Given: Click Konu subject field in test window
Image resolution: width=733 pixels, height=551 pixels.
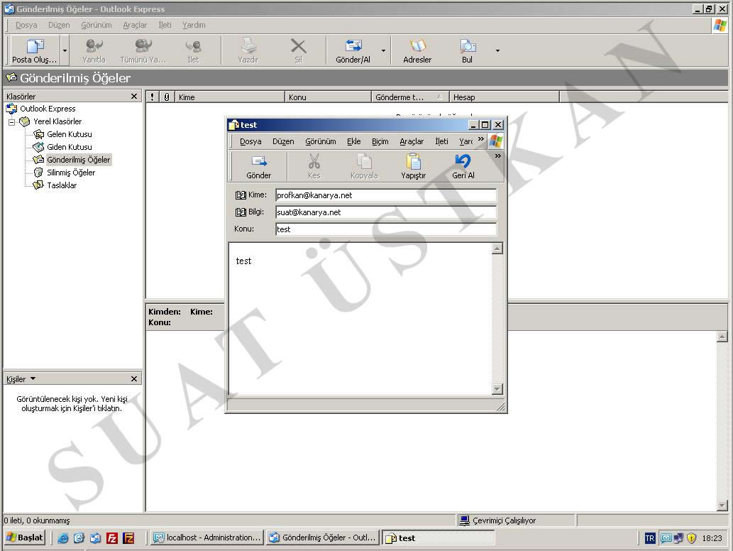Looking at the screenshot, I should pos(386,229).
